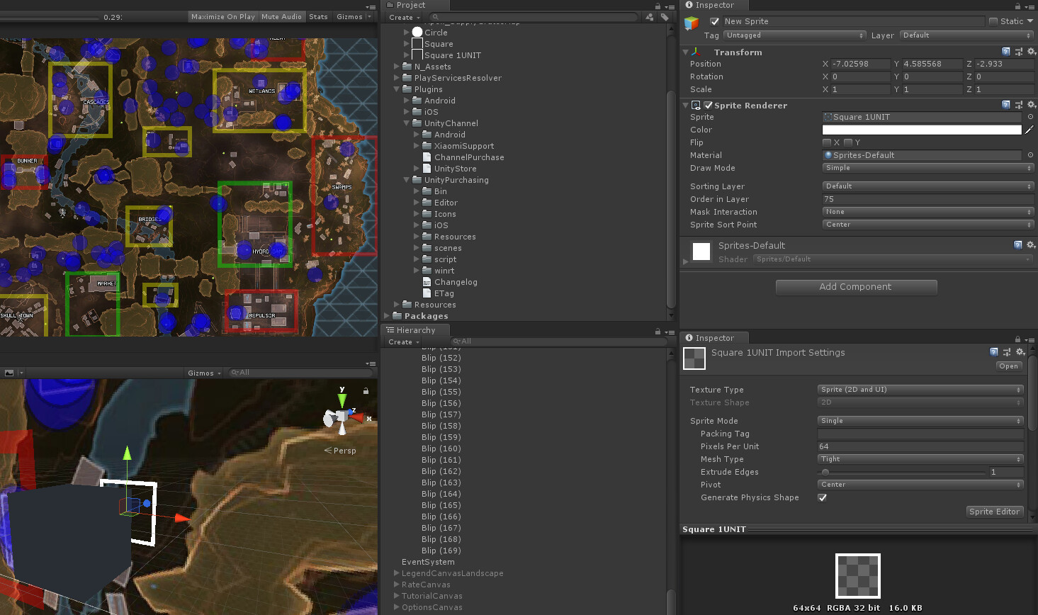Open the Texture Type dropdown
The height and width of the screenshot is (615, 1038).
pyautogui.click(x=920, y=389)
